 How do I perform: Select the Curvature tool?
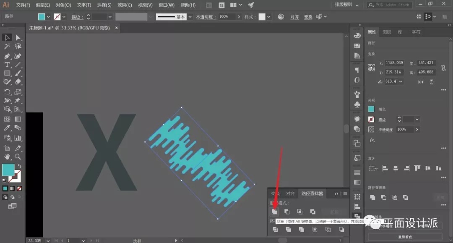click(x=18, y=56)
